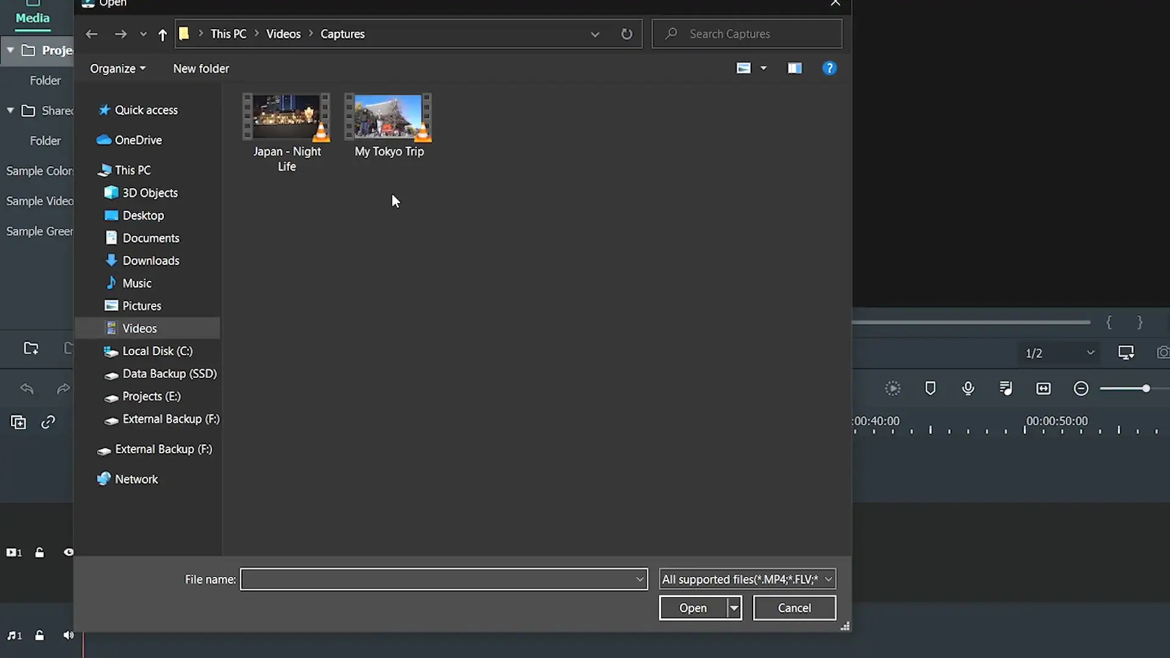
Task: Expand the file type filter dropdown
Action: (829, 578)
